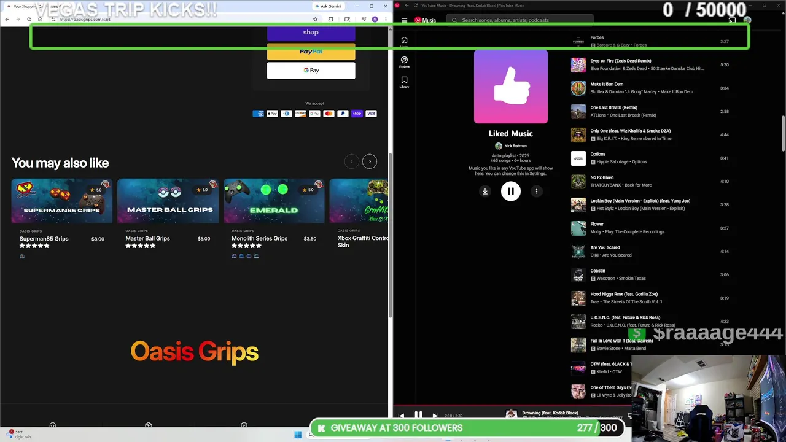This screenshot has width=786, height=442.
Task: Click YouTube Music playlist scrollbar
Action: (784, 132)
